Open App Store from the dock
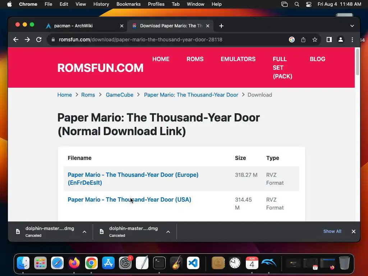Viewport: 368px width, 276px height. tap(108, 263)
